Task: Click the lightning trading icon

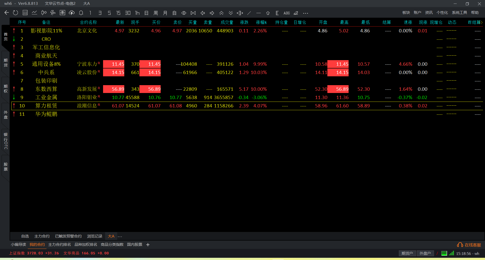Action: [53, 13]
